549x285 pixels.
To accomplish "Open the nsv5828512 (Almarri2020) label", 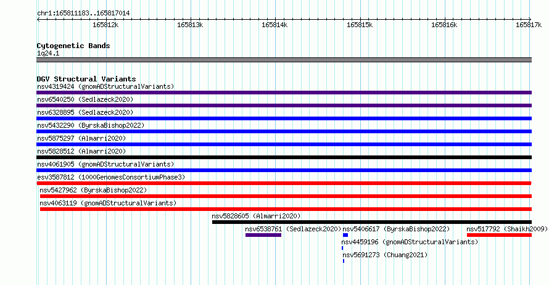I will 81,151.
